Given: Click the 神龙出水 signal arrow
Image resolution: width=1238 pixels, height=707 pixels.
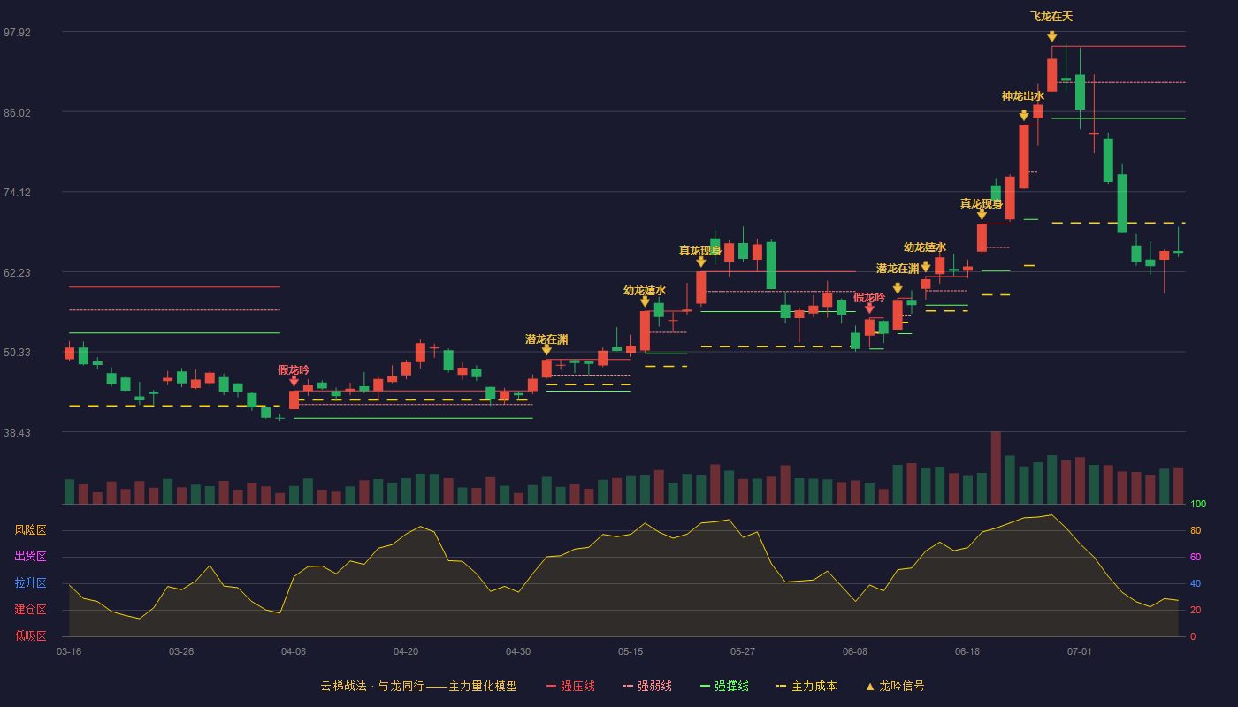Looking at the screenshot, I should tap(1023, 115).
